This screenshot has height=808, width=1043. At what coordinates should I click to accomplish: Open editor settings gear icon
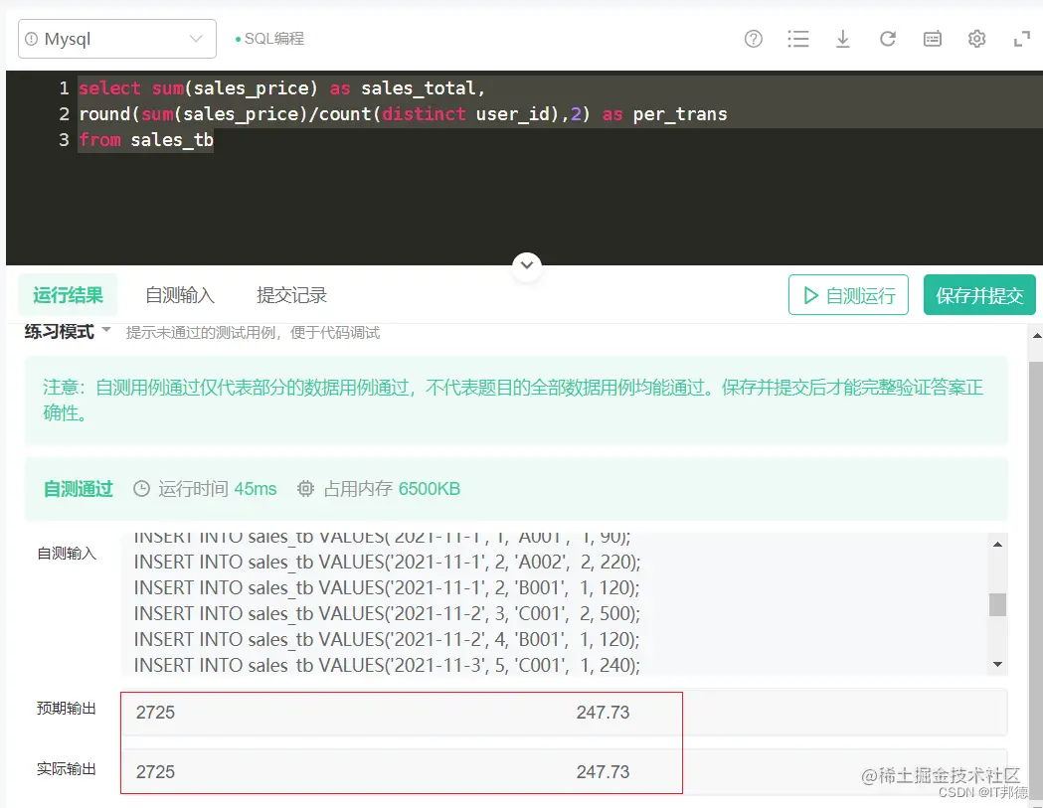tap(976, 39)
